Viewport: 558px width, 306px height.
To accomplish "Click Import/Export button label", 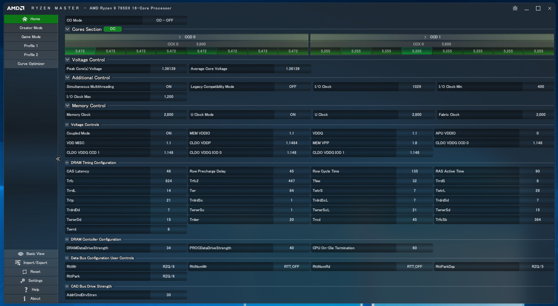I will click(35, 263).
